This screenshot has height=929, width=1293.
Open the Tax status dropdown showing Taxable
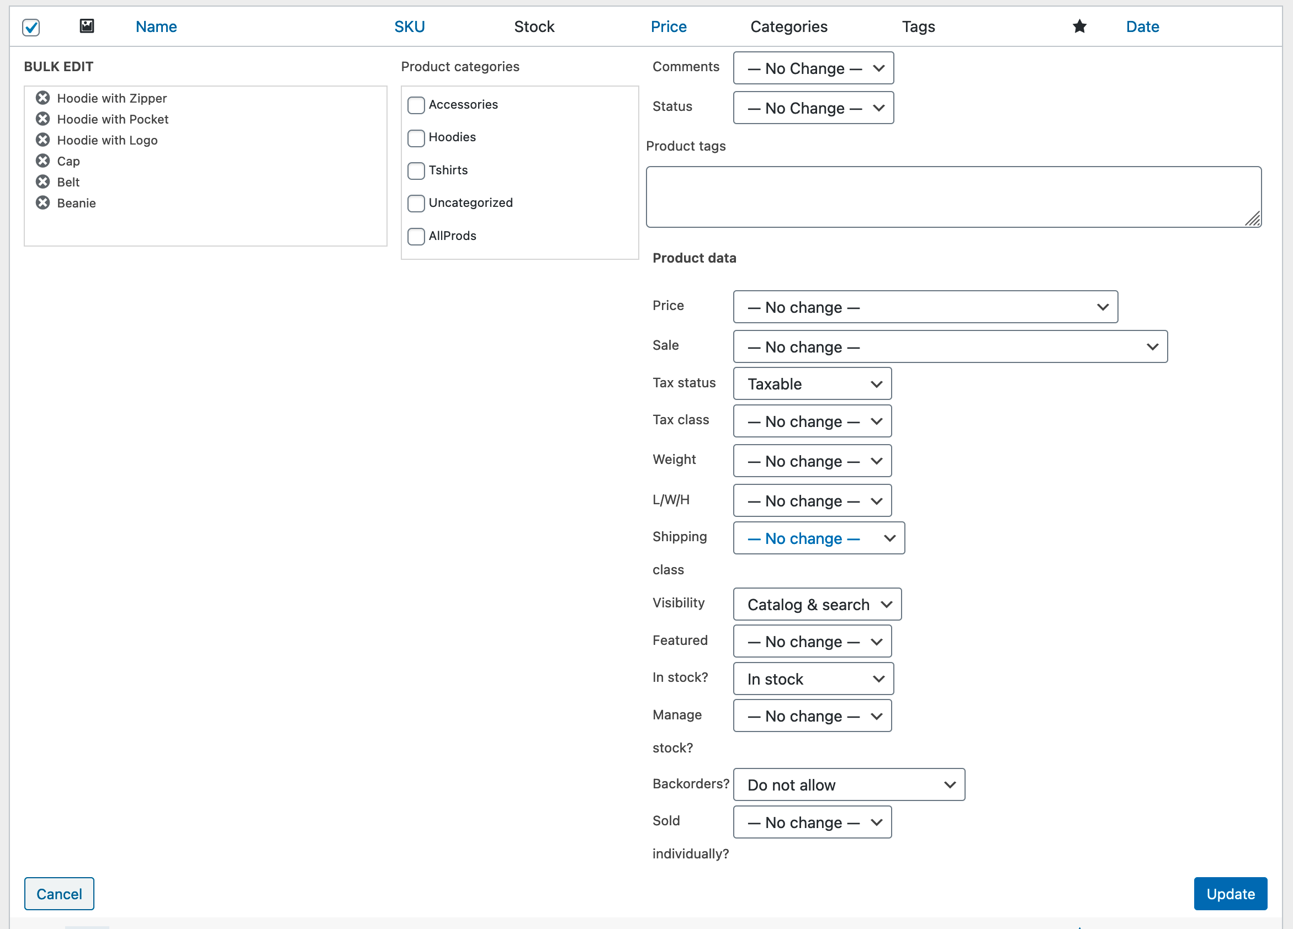pyautogui.click(x=812, y=383)
